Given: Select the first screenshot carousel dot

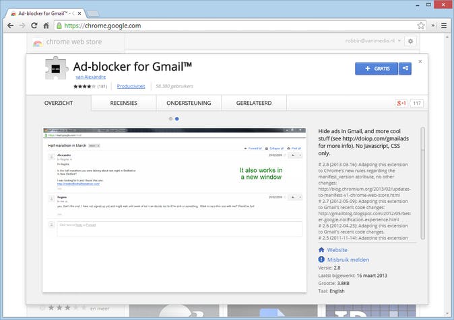Looking at the screenshot, I should click(x=170, y=119).
